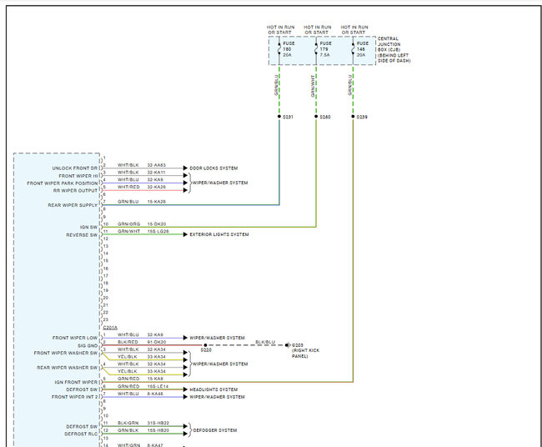The width and height of the screenshot is (542, 447).
Task: Select the 'RR WIPER OUTPUT' pin label
Action: pyautogui.click(x=75, y=190)
